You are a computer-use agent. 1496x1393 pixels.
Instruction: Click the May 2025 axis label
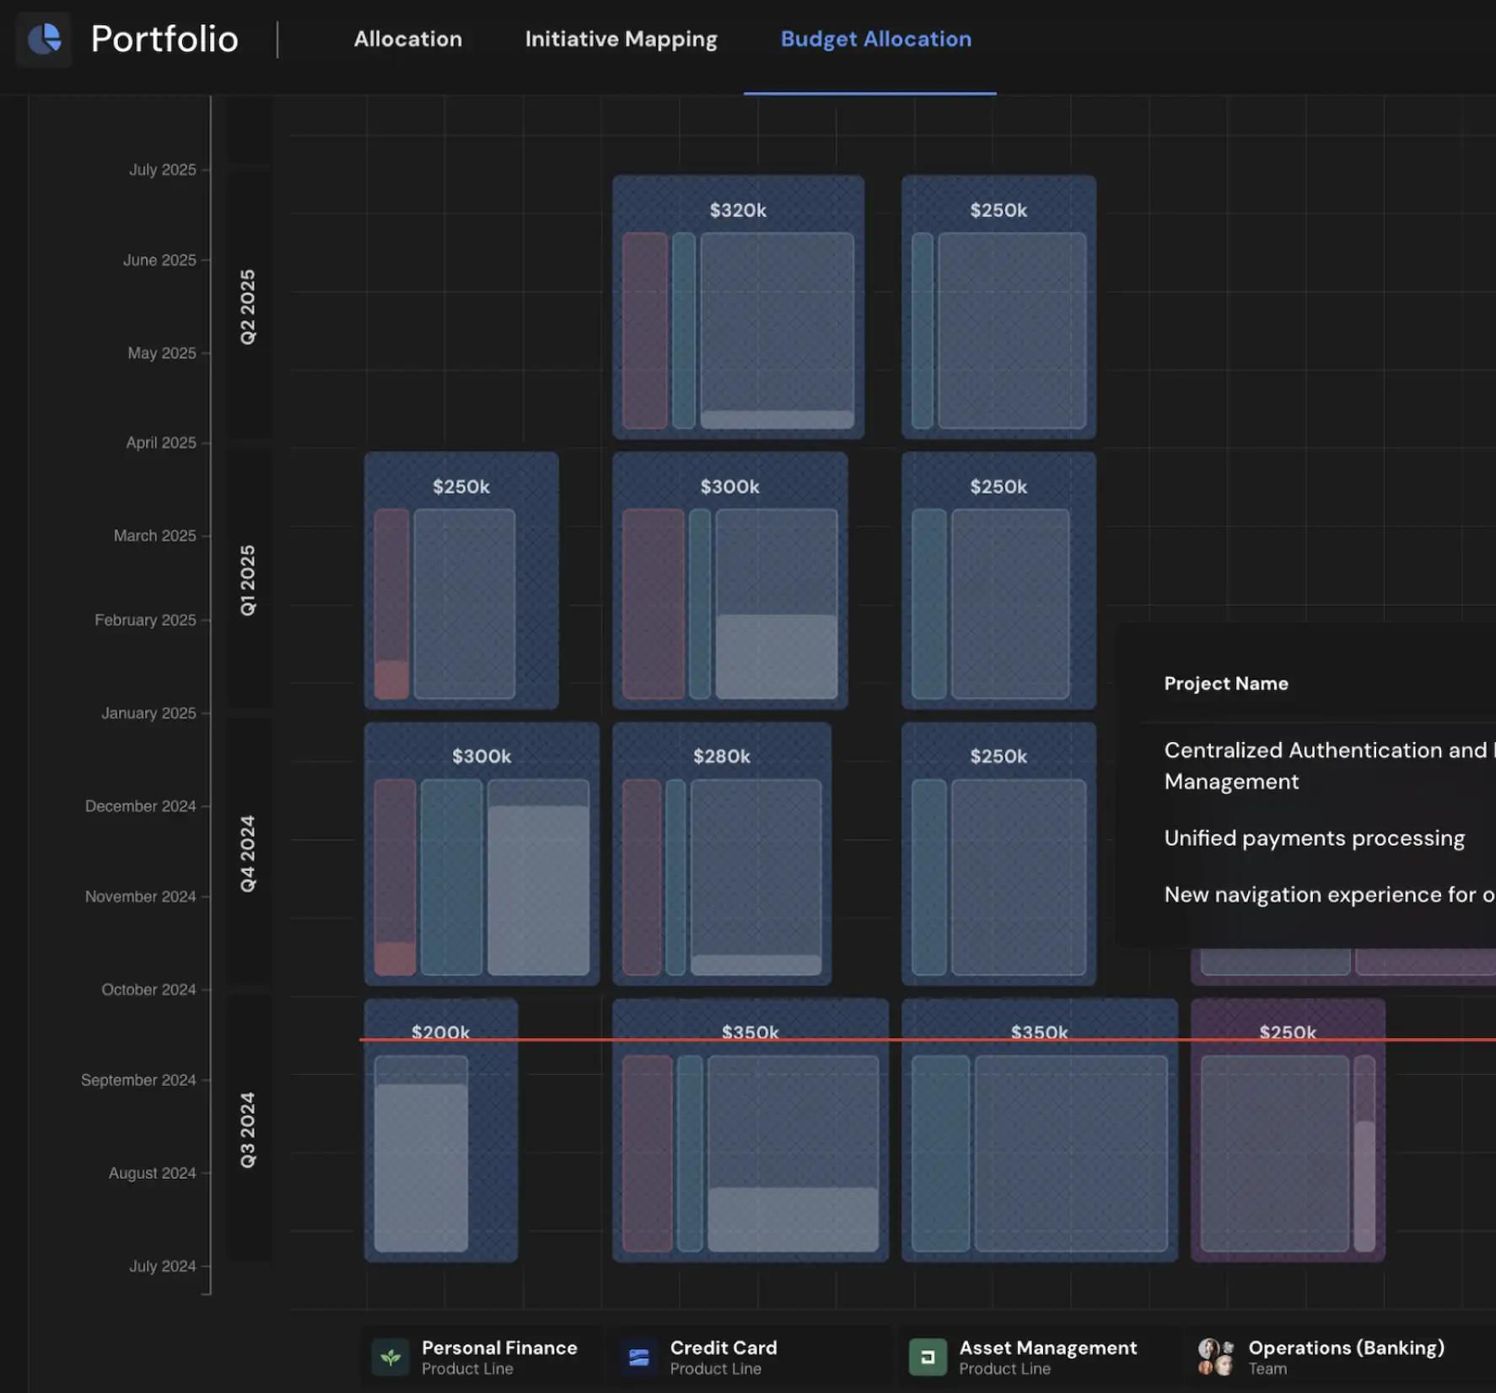pyautogui.click(x=162, y=352)
